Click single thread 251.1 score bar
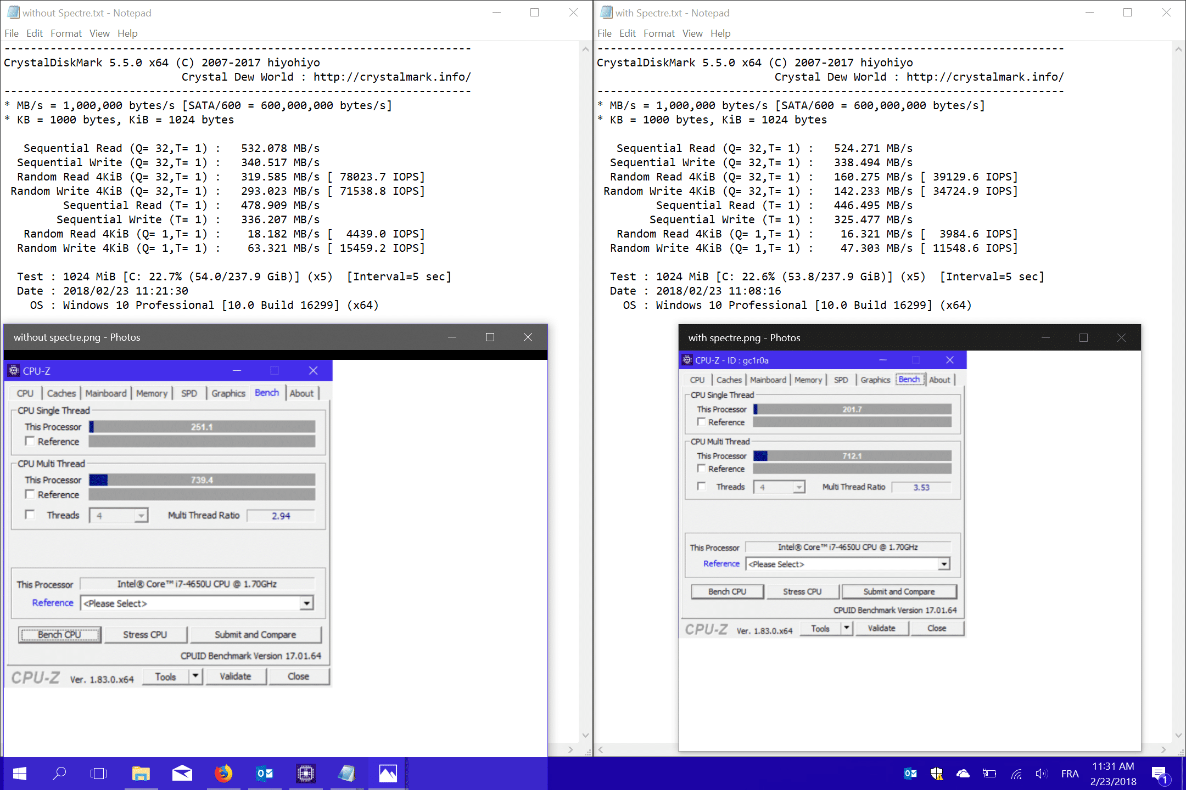The image size is (1186, 790). [x=202, y=426]
